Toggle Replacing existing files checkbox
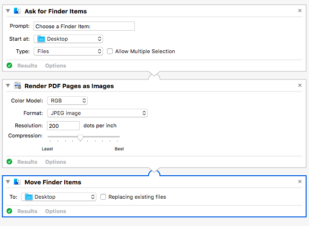The width and height of the screenshot is (309, 226). [x=103, y=197]
